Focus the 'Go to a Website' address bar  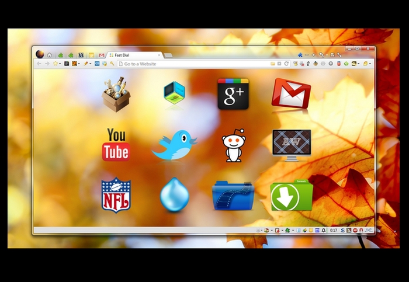pos(203,64)
